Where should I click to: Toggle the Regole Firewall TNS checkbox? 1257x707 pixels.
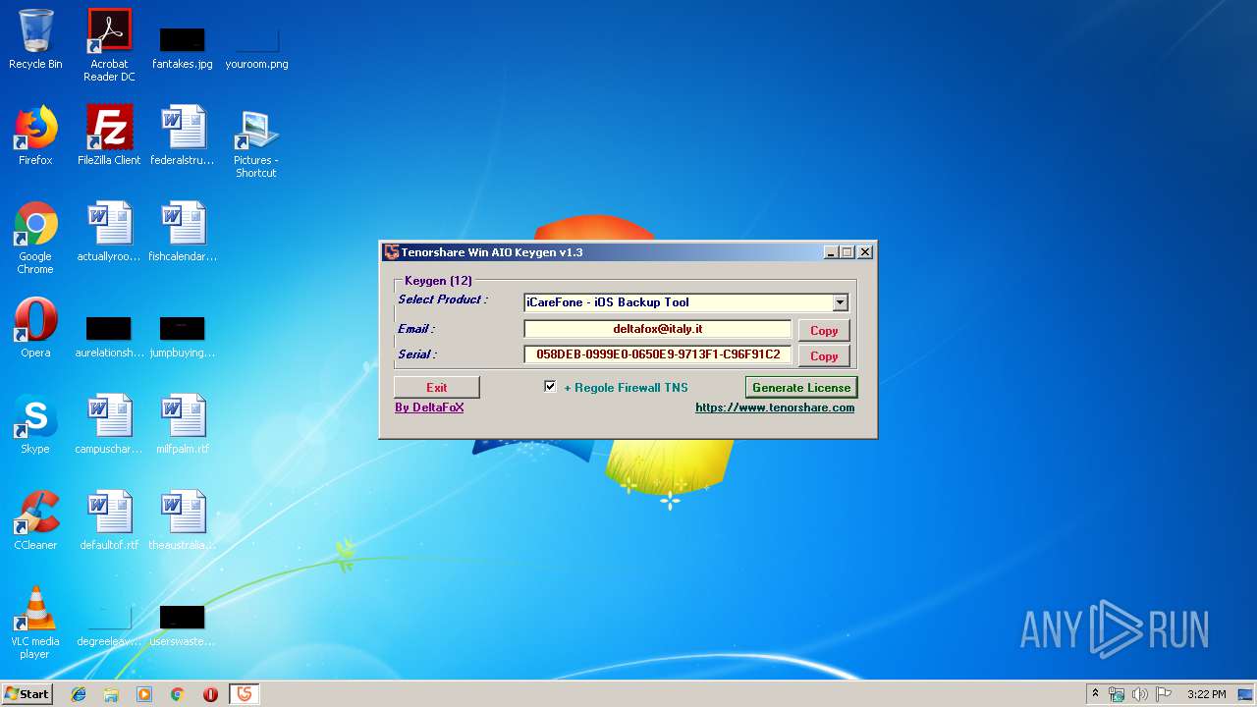(x=550, y=387)
